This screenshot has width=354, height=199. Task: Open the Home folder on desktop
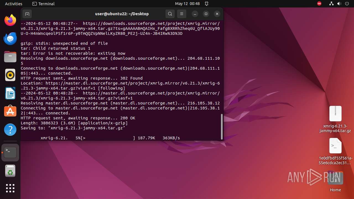click(x=335, y=182)
